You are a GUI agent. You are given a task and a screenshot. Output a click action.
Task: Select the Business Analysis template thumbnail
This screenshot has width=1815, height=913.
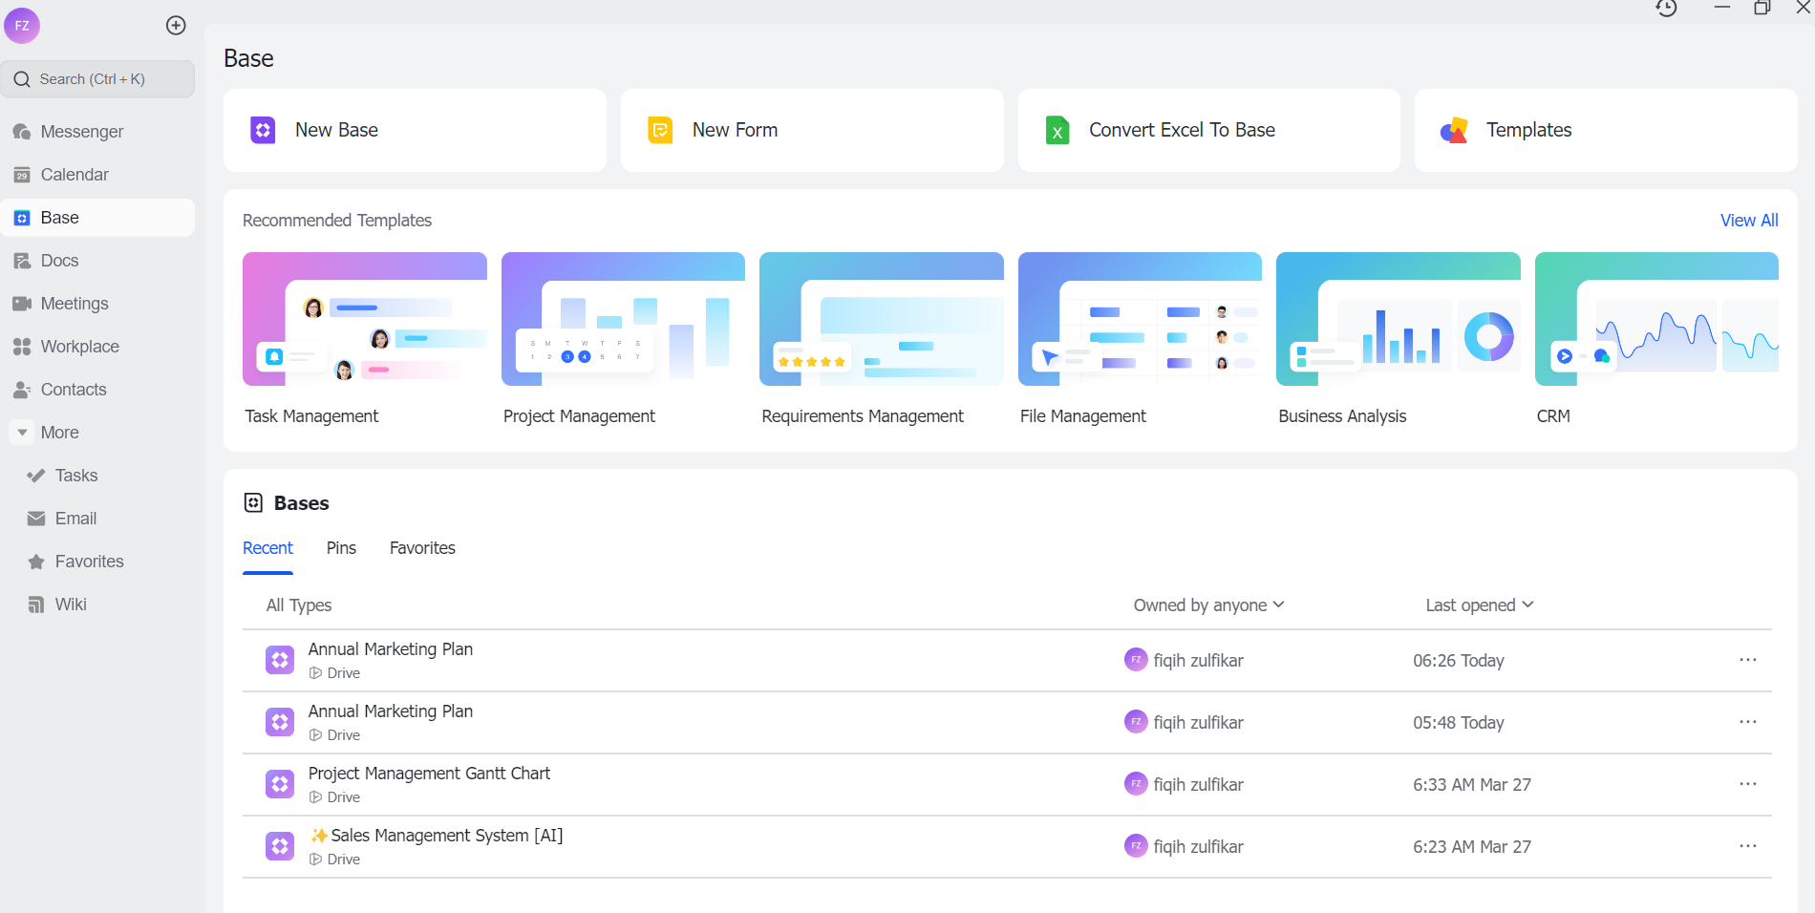[x=1398, y=319]
